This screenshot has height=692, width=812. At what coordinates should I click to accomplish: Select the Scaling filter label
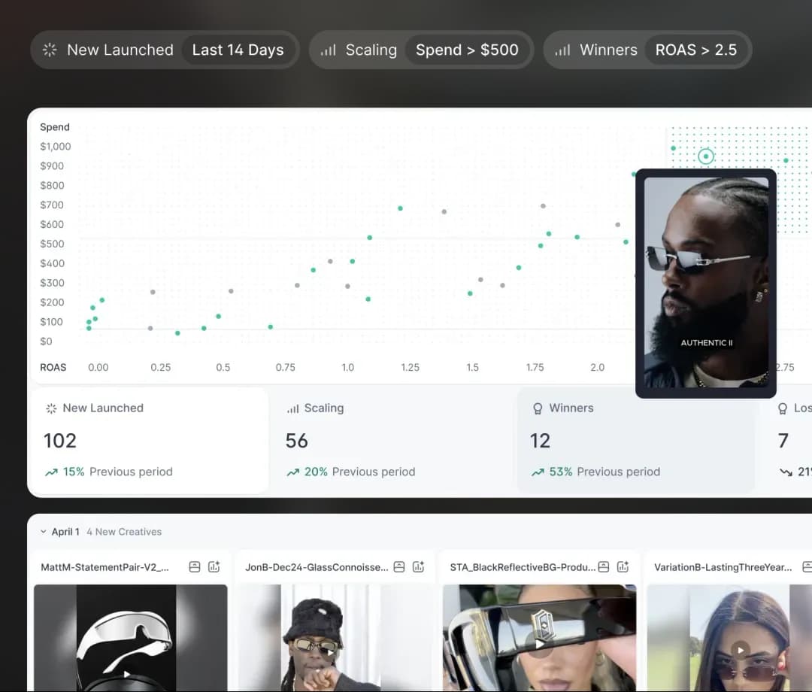371,50
